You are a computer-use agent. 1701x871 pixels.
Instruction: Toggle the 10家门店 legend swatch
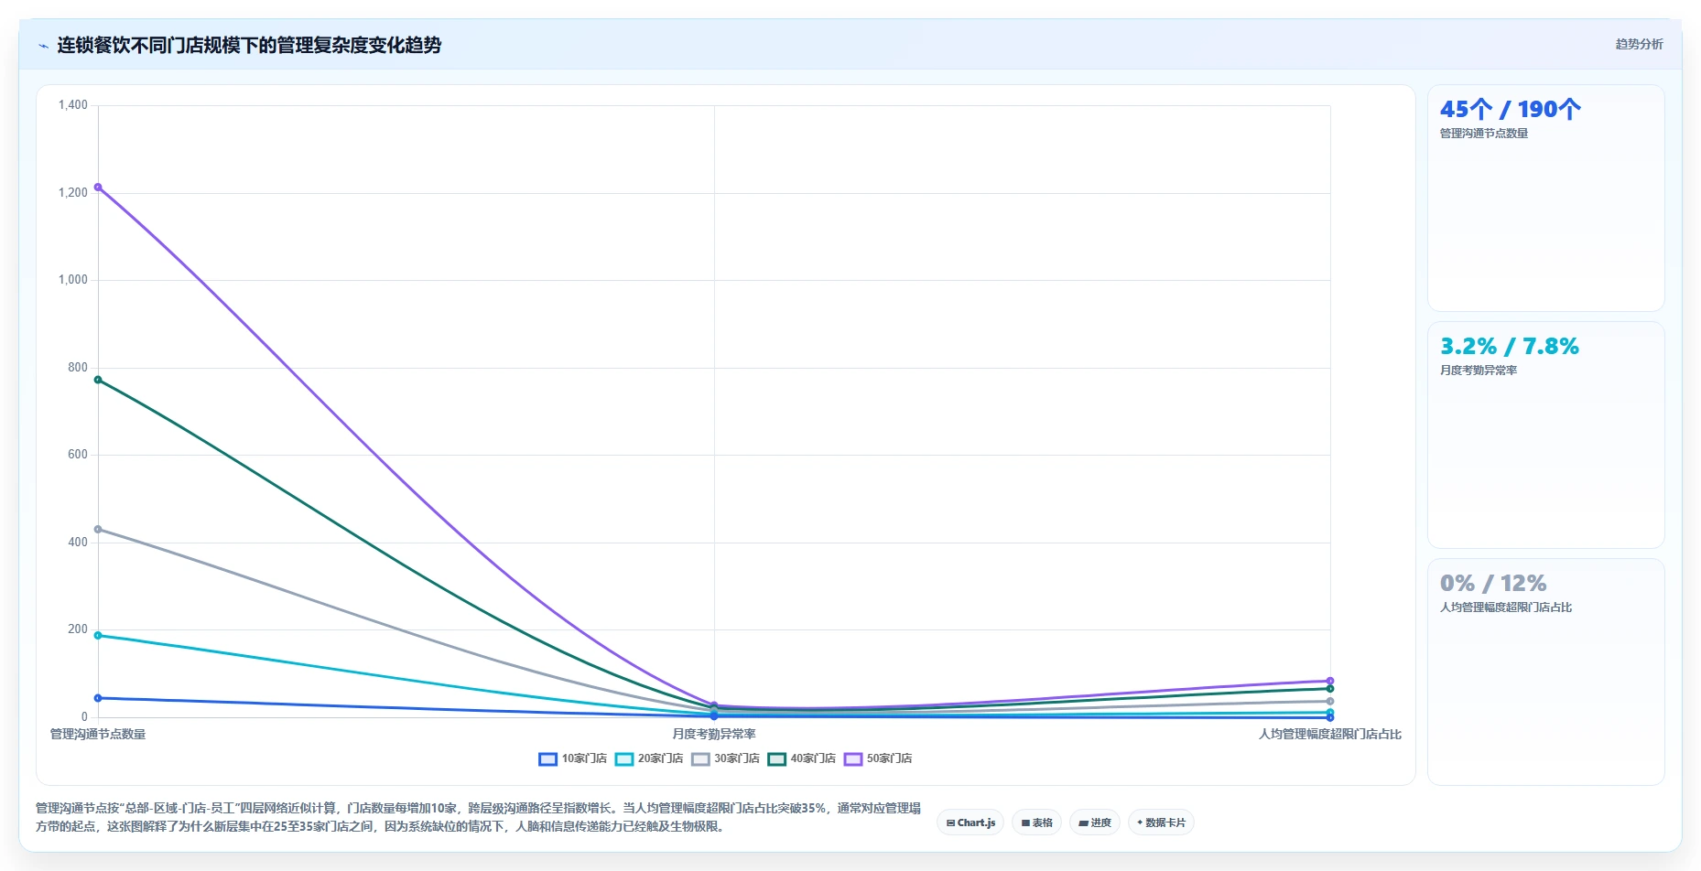(547, 759)
